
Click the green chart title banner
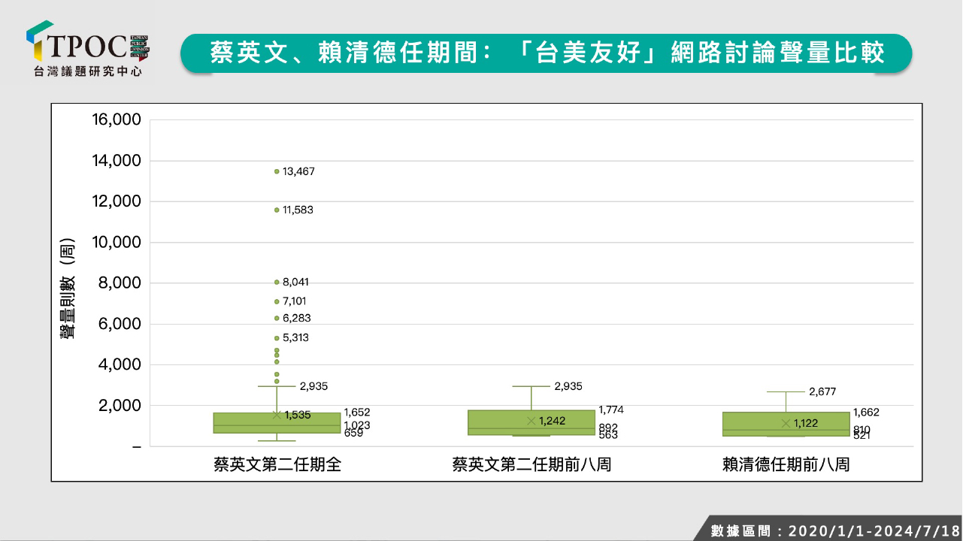point(546,53)
